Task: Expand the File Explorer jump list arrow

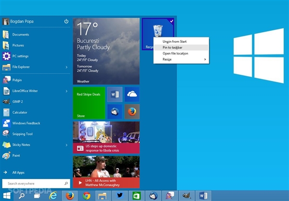Action: pyautogui.click(x=66, y=67)
